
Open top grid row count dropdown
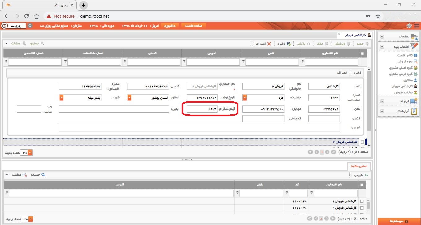pos(30,153)
